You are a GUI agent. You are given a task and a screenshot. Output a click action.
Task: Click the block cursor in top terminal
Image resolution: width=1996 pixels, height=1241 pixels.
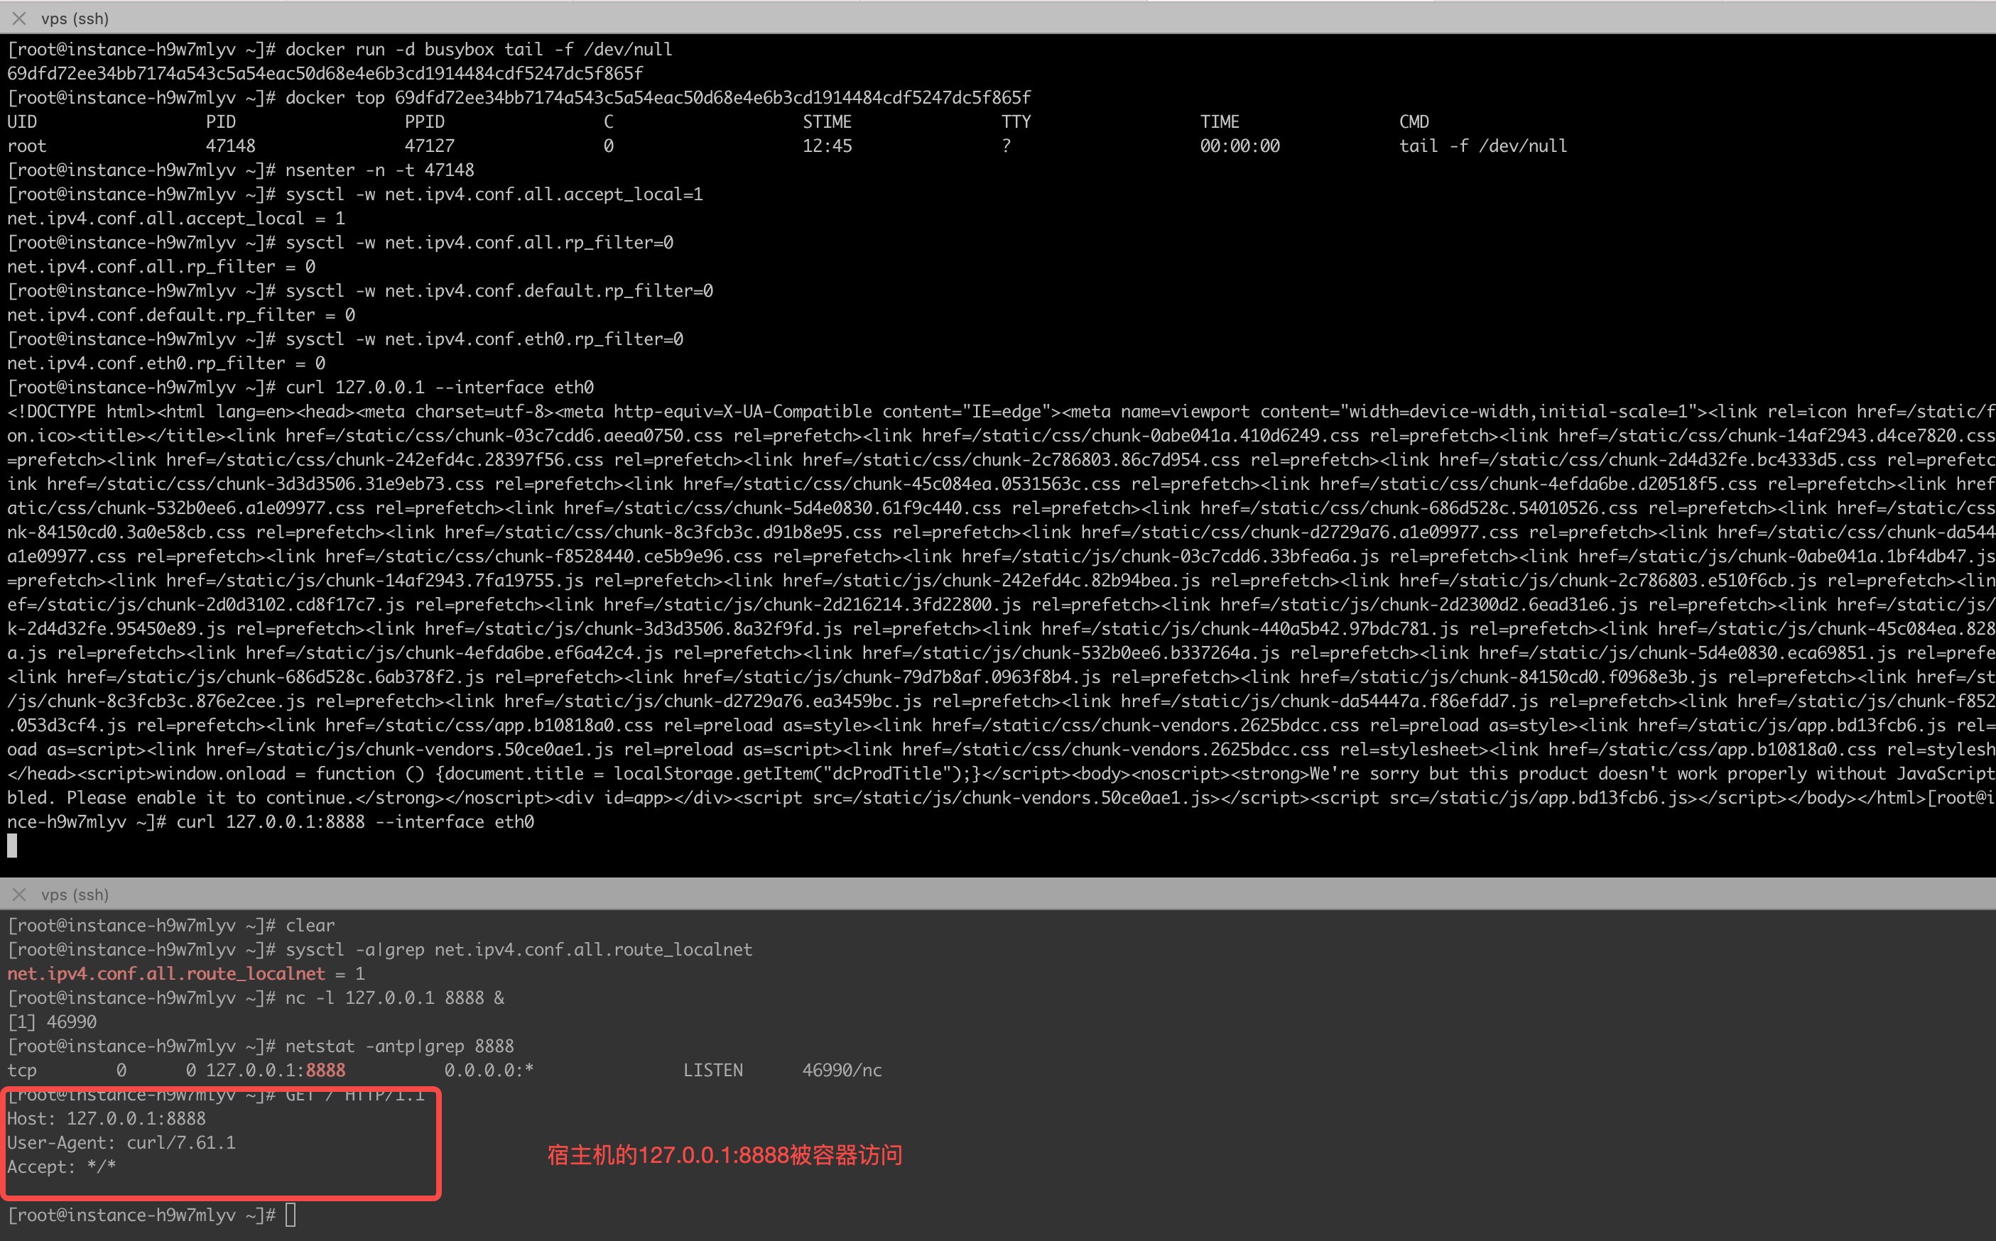[12, 846]
